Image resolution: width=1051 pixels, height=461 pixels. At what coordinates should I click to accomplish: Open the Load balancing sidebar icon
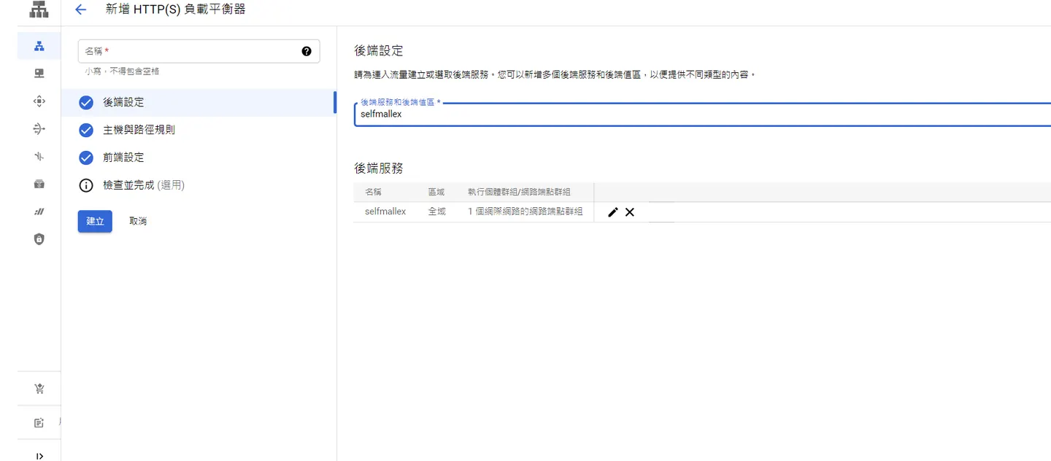39,46
